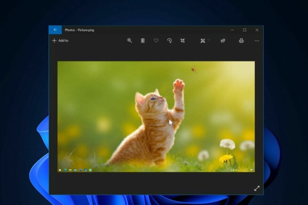
Task: Click the plus icon beside Add to
Action: (x=54, y=41)
